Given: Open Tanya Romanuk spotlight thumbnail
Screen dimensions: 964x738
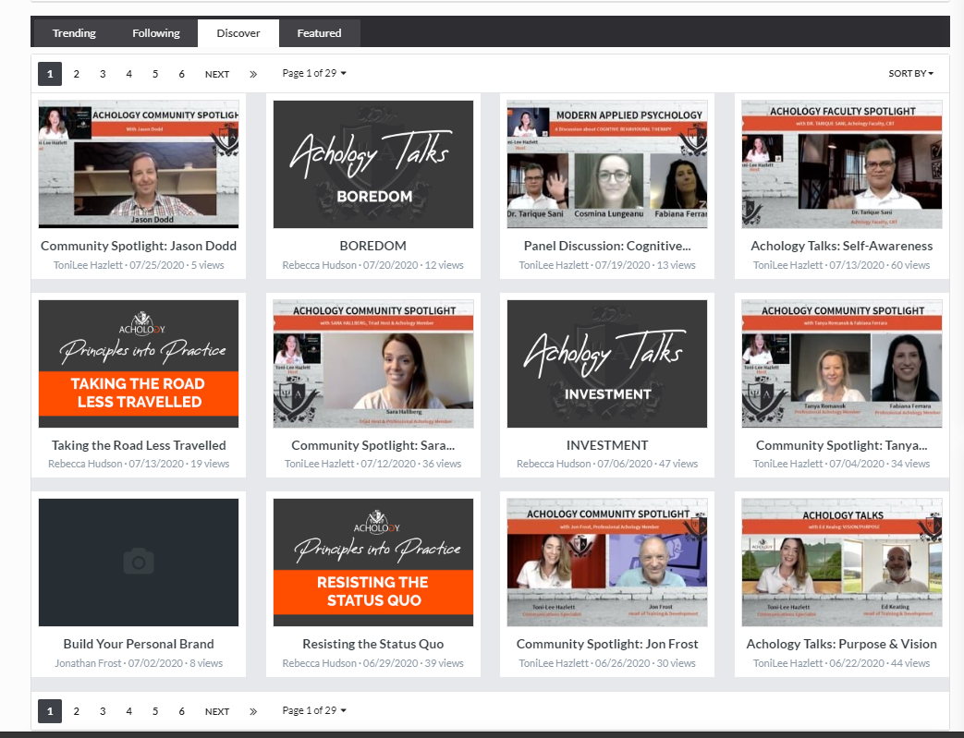Looking at the screenshot, I should (842, 364).
